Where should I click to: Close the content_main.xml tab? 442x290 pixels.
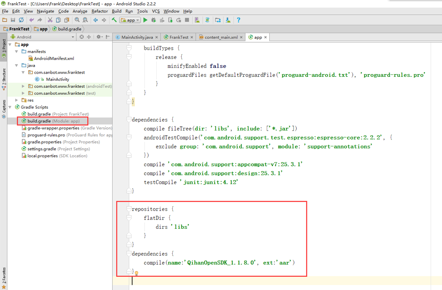(x=242, y=37)
